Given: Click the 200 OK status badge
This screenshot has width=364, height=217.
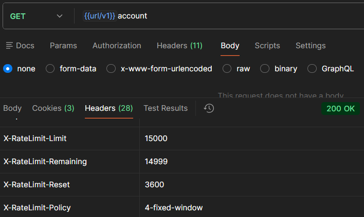Looking at the screenshot, I should [340, 109].
